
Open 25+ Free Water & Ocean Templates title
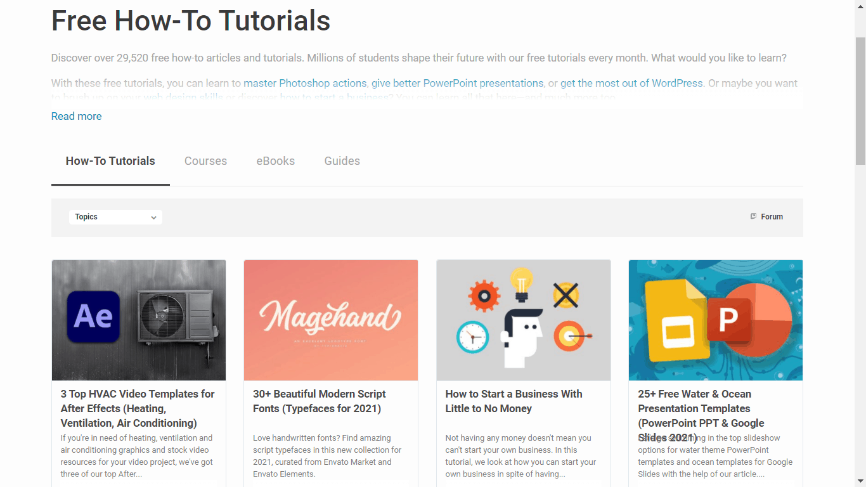(x=701, y=415)
